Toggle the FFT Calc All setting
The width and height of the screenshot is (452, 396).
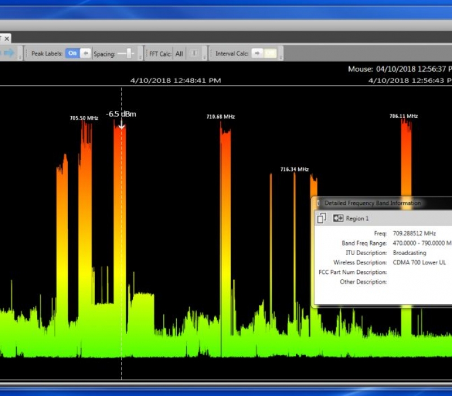[179, 53]
